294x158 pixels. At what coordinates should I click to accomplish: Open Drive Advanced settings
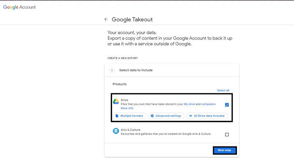tap(166, 116)
